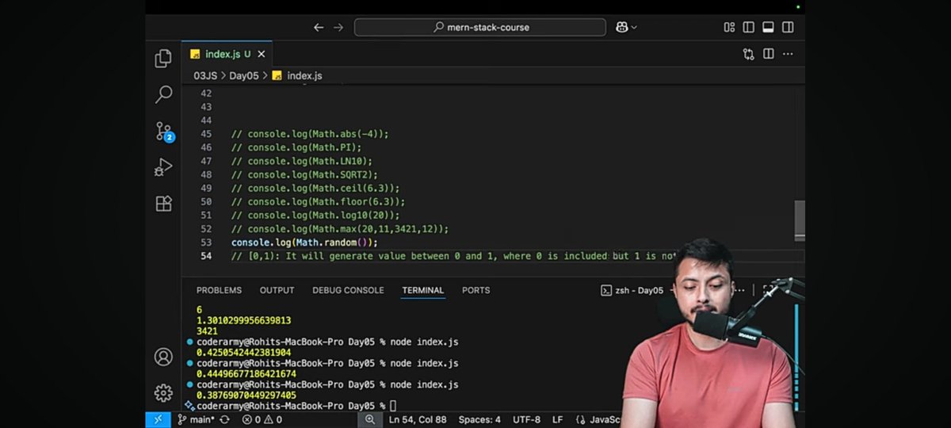Open the Customize Layout icon
951x428 pixels.
tap(729, 27)
